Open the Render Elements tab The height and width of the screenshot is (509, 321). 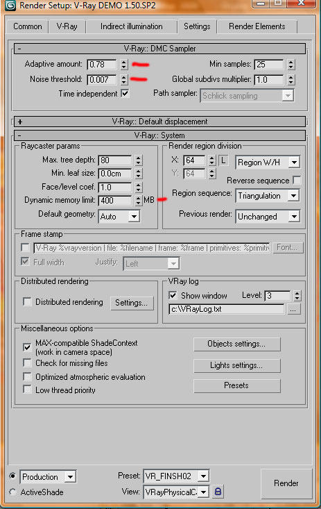[257, 26]
